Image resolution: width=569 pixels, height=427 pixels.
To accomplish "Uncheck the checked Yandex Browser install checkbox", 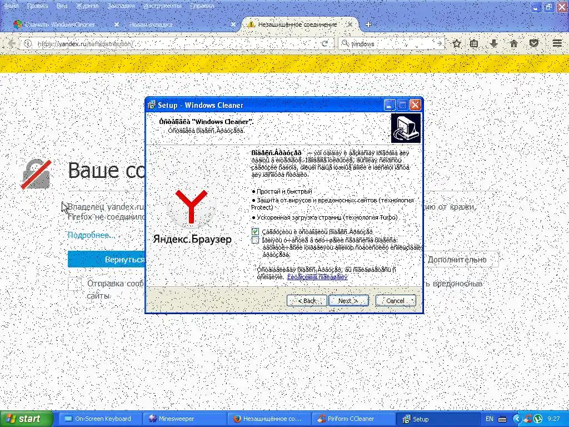I will pyautogui.click(x=255, y=232).
